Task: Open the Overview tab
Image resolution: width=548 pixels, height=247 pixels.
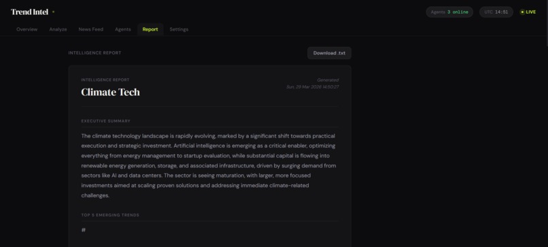Action: (x=27, y=29)
